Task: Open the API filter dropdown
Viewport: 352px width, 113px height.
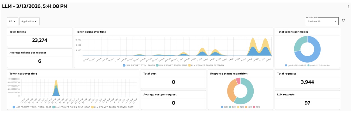Action: coord(13,21)
